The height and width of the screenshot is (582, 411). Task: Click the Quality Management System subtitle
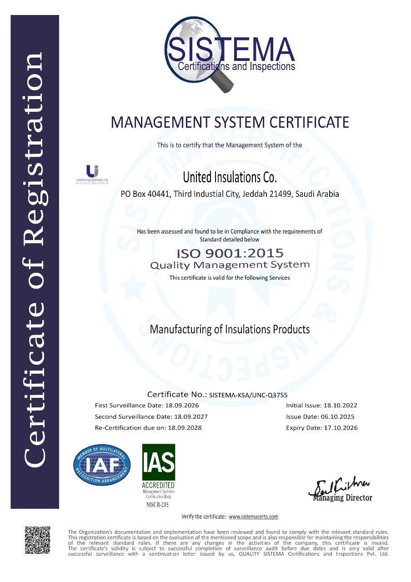click(x=230, y=265)
